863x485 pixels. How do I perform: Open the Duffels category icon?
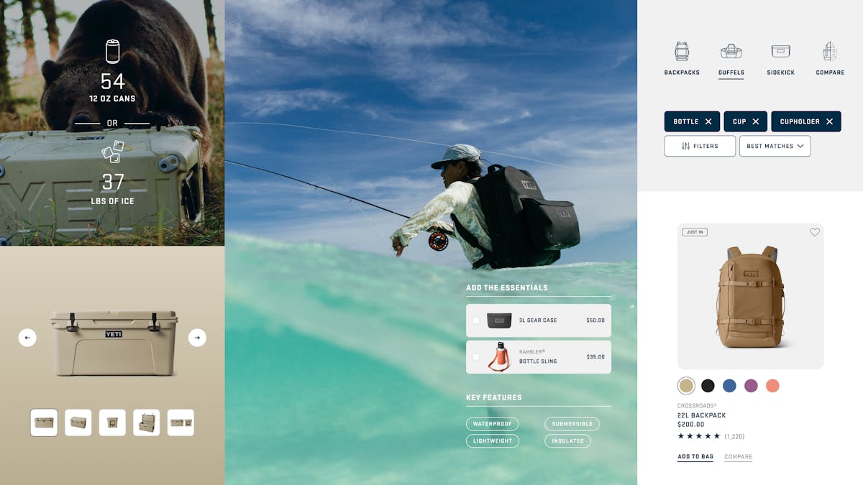[x=731, y=51]
